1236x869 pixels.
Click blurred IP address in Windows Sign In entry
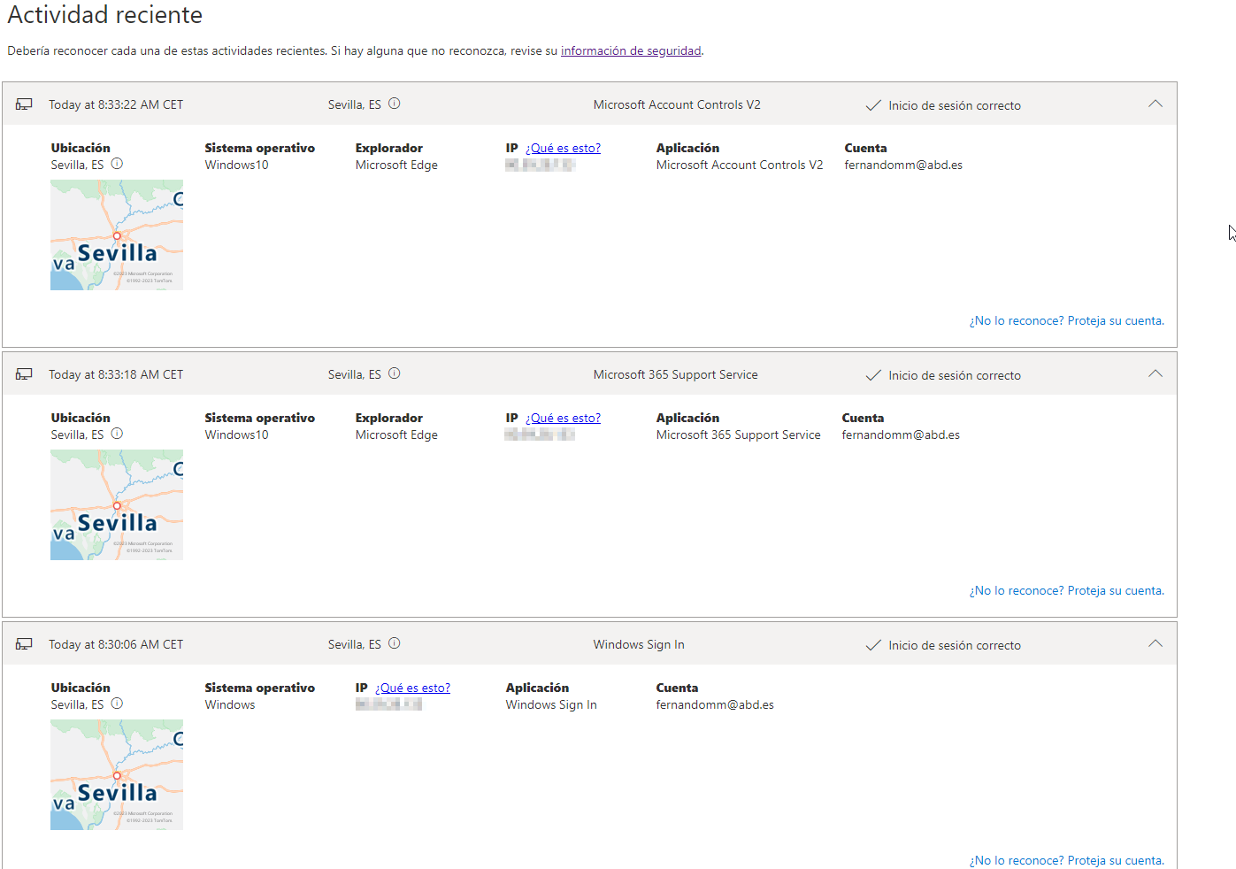[388, 704]
